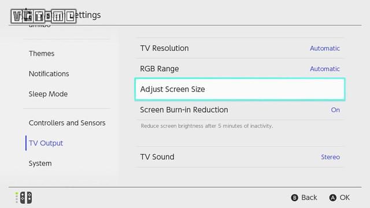
Task: Choose Adjust Screen Size
Action: (x=240, y=90)
